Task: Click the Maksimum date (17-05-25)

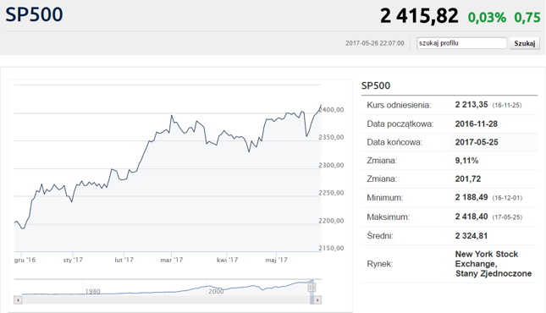Action: 507,217
